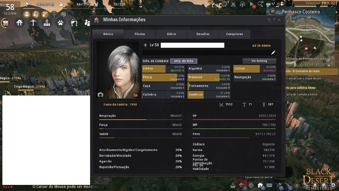Open the garden fence farming icon
The height and width of the screenshot is (191, 339).
point(47,23)
